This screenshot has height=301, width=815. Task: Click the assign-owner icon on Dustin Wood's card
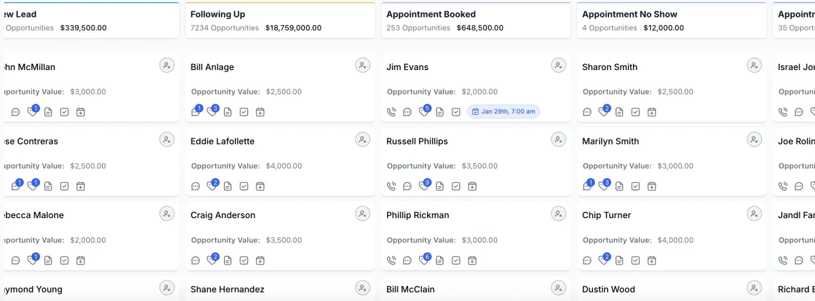754,287
